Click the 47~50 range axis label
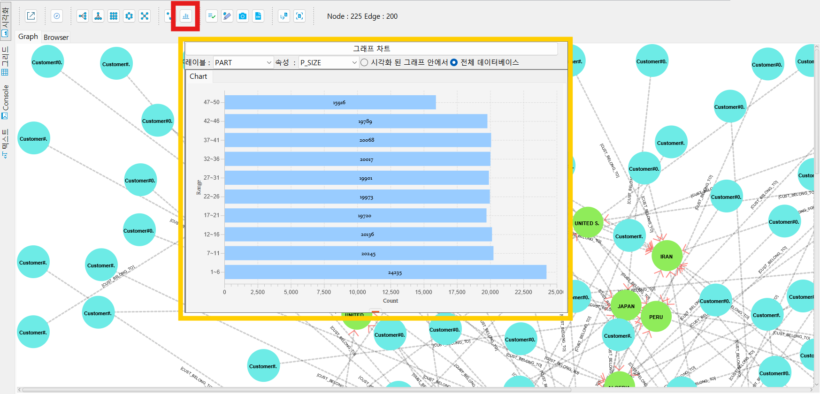 click(212, 102)
